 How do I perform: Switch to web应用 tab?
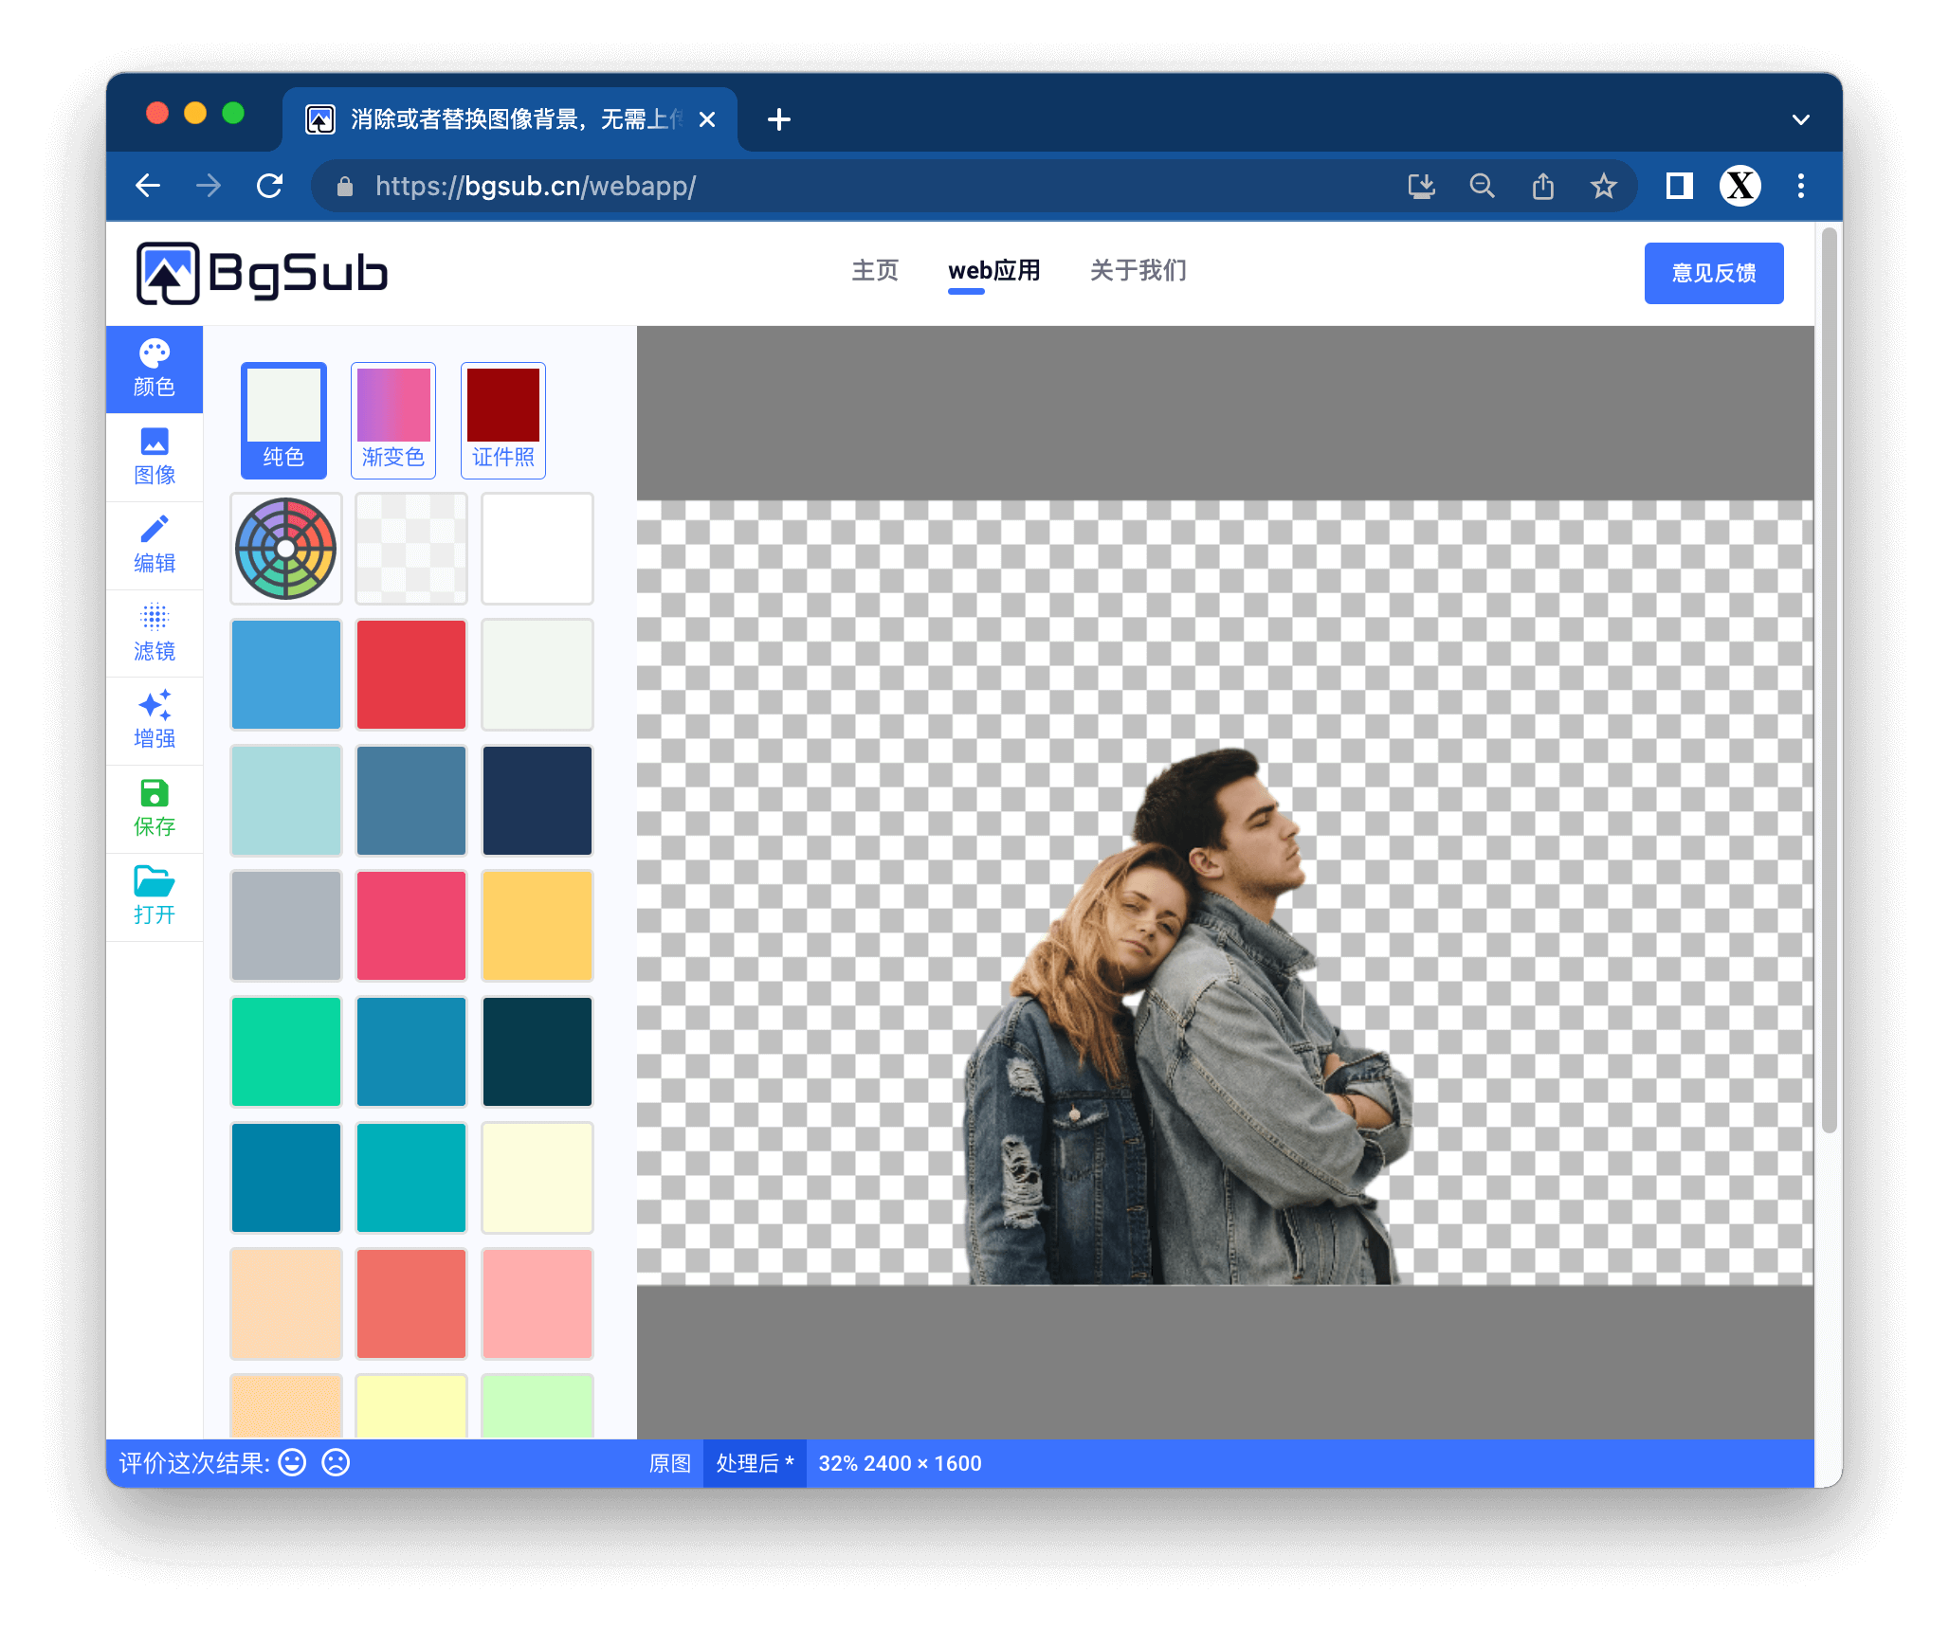[993, 272]
